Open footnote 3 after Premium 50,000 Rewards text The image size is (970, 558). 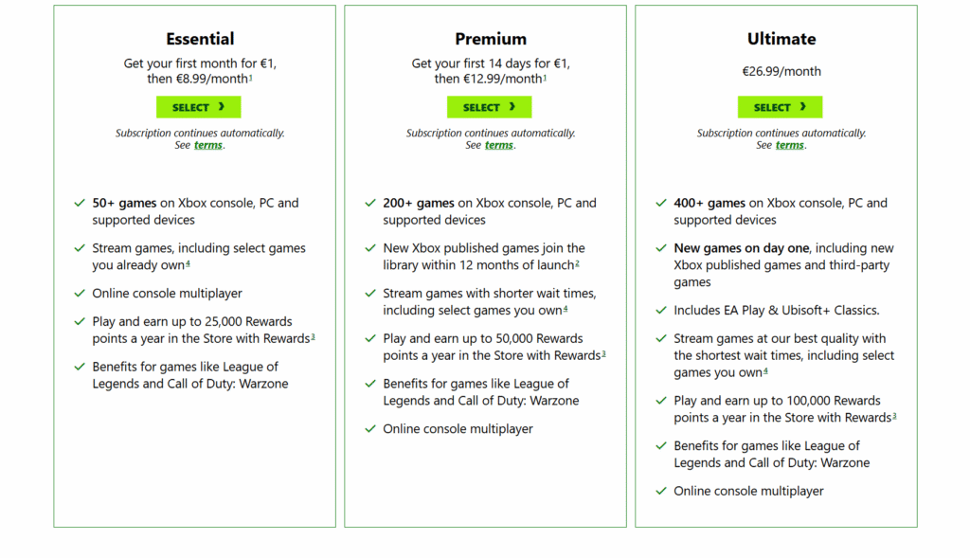click(x=603, y=354)
